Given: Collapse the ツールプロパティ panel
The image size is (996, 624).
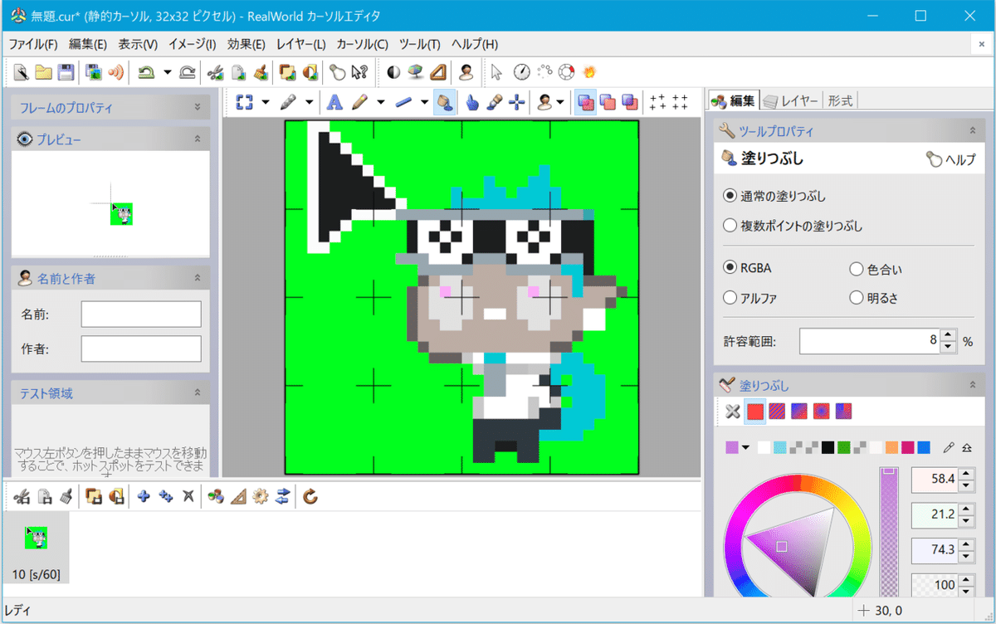Looking at the screenshot, I should coord(972,130).
